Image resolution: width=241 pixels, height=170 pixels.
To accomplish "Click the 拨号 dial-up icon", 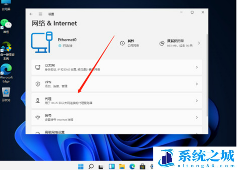I will 38,117.
